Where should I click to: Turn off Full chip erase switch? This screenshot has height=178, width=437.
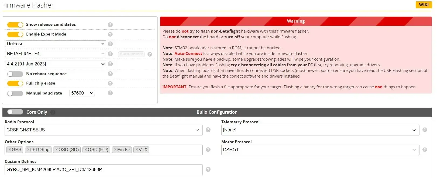coord(15,83)
